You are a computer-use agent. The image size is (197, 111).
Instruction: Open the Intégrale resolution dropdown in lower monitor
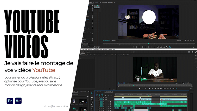click(178, 83)
